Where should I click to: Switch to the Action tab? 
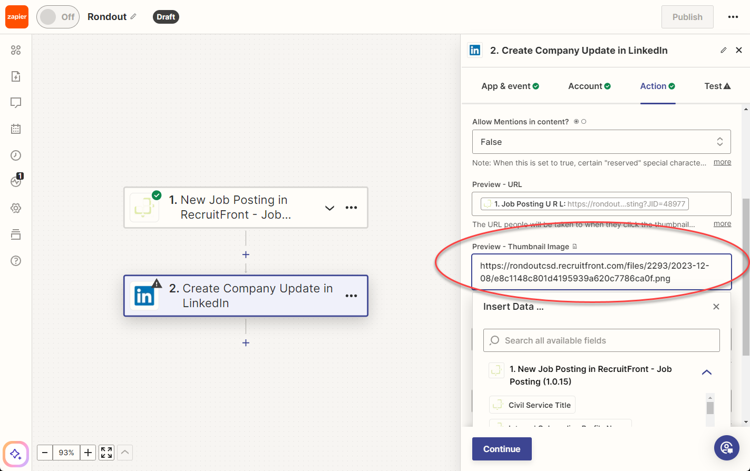point(658,86)
